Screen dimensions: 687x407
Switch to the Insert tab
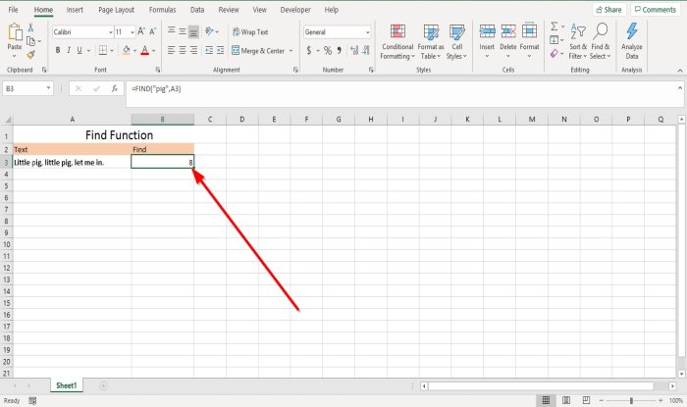(x=75, y=10)
